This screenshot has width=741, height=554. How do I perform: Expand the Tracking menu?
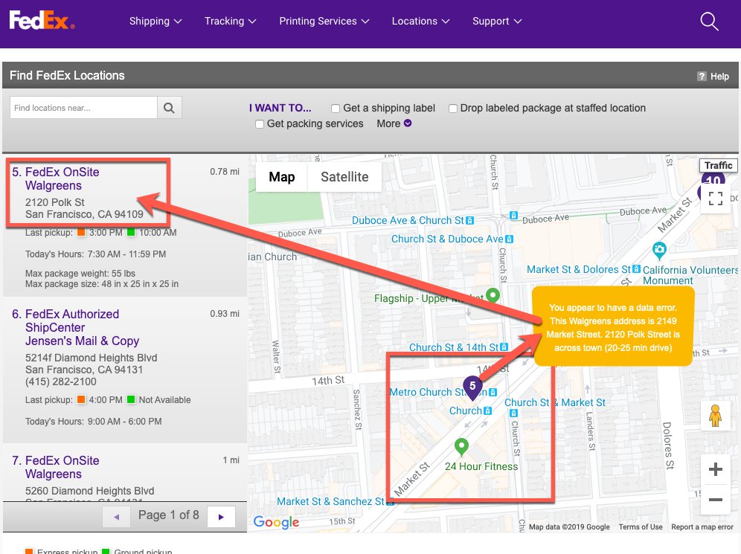[230, 22]
